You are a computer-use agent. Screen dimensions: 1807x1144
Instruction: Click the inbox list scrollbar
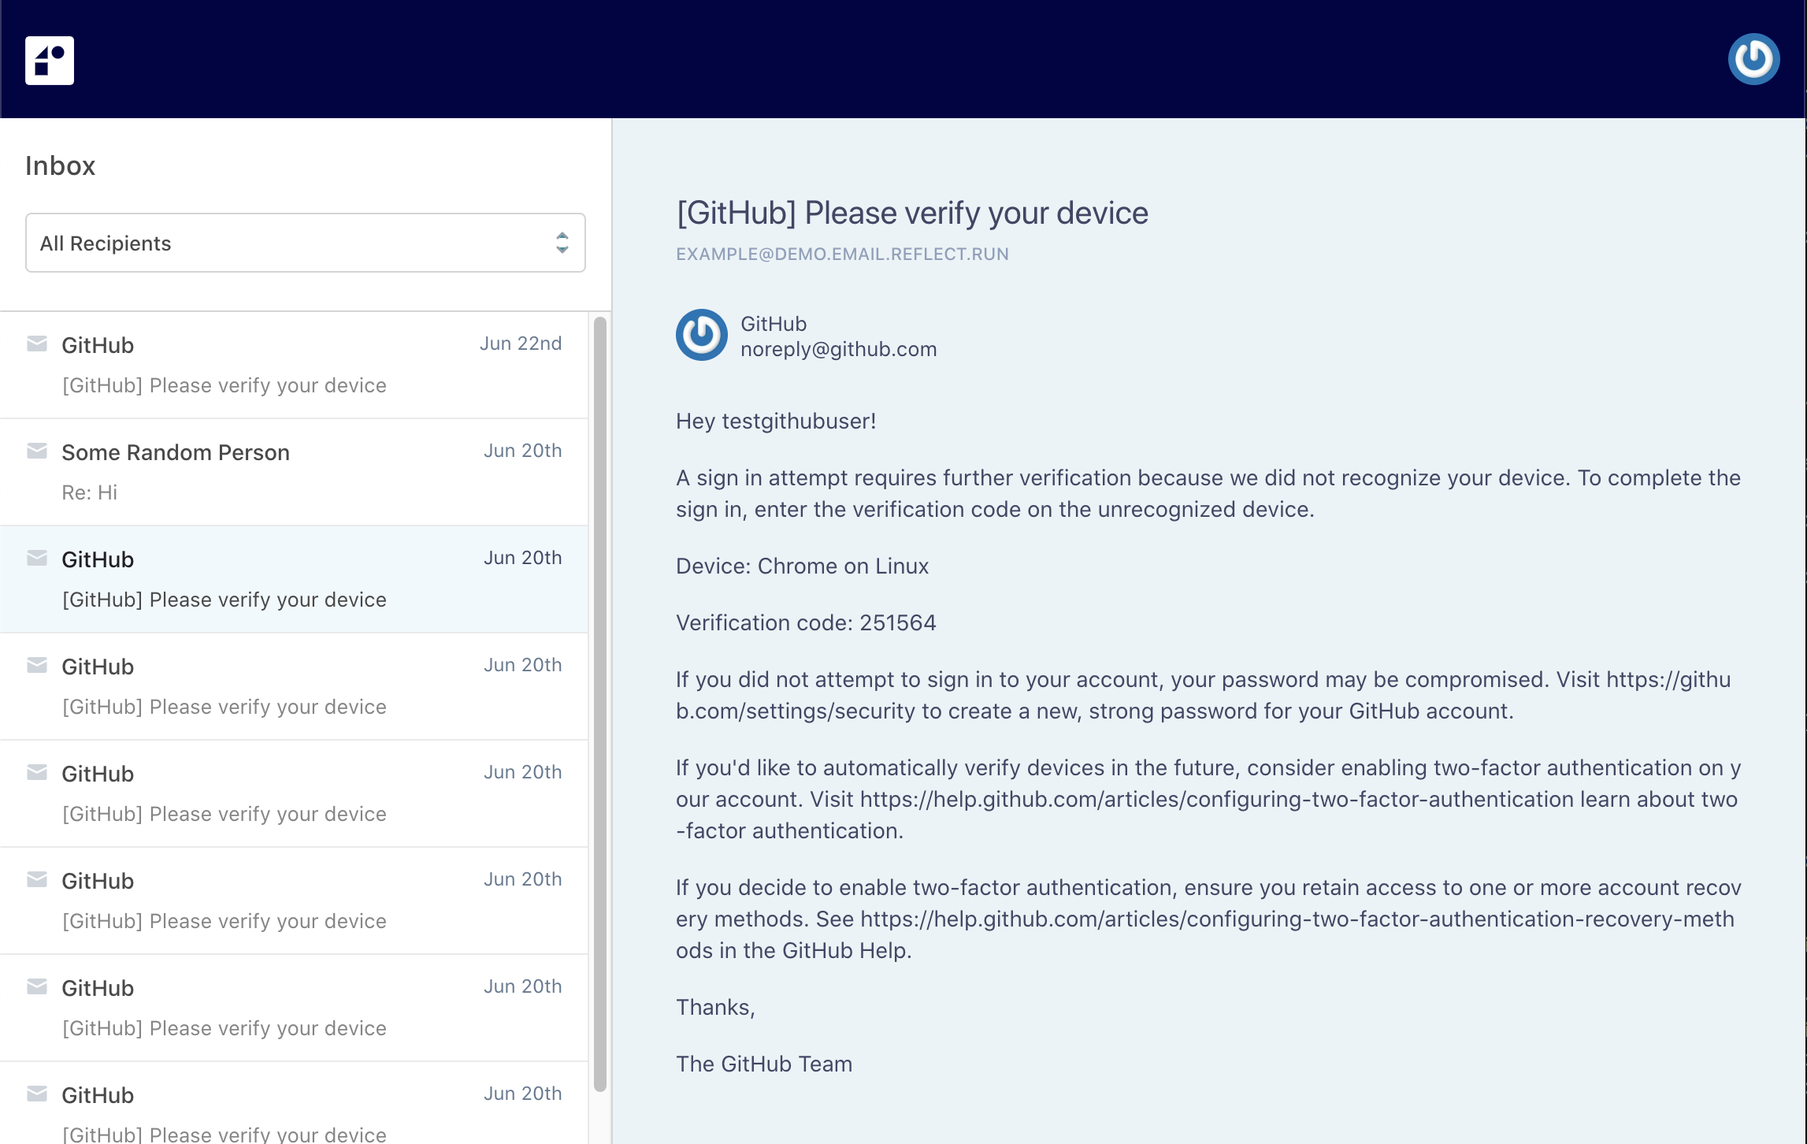[600, 704]
